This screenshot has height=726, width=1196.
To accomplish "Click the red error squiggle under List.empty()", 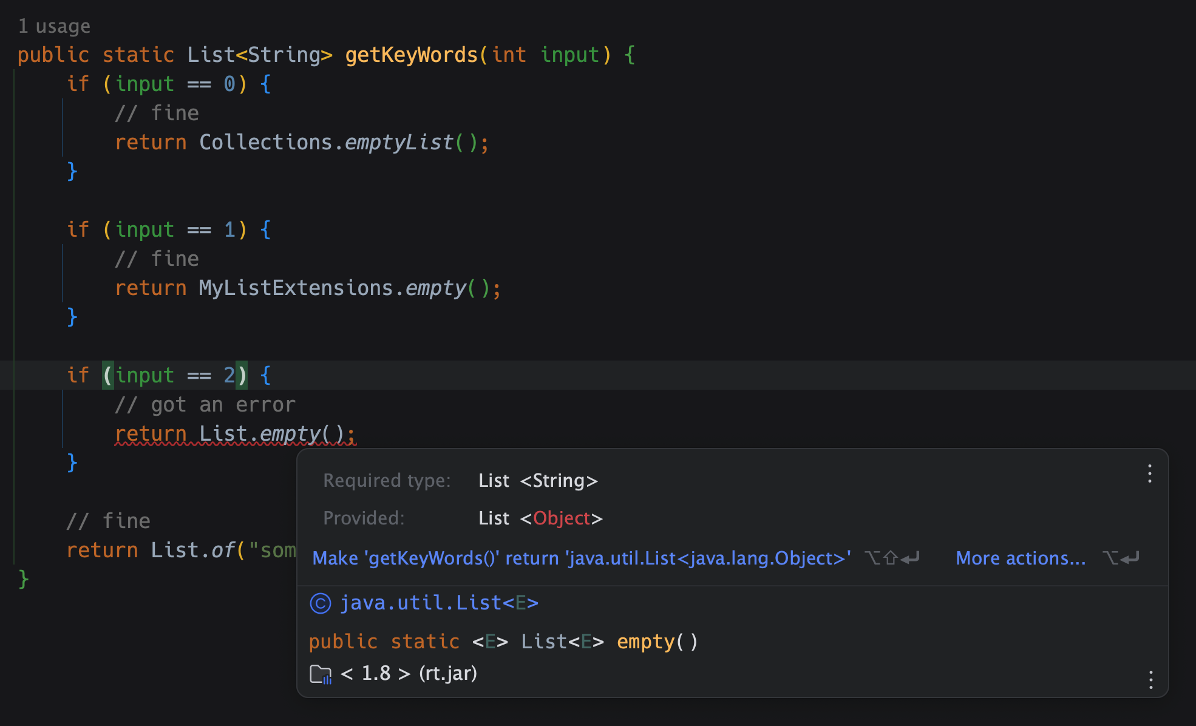I will tap(235, 445).
